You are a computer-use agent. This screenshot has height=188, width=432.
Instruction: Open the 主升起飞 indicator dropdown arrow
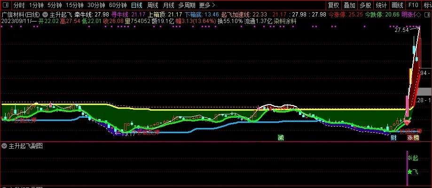(x=45, y=15)
